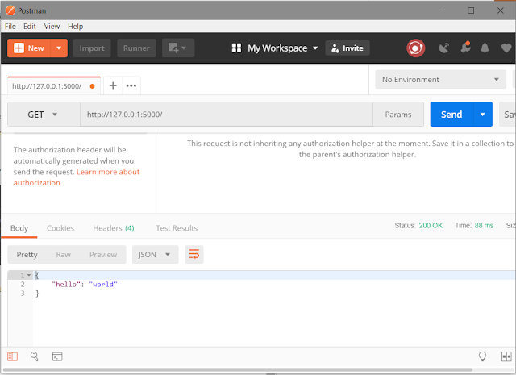Click the "world" value in response
516x375 pixels.
click(103, 284)
